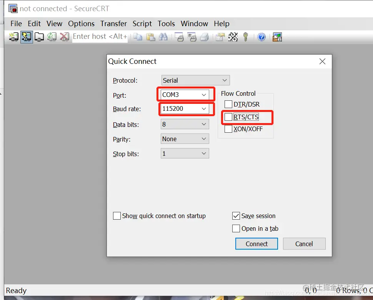Uncheck the Save session checkbox
This screenshot has width=373, height=300.
tap(236, 216)
